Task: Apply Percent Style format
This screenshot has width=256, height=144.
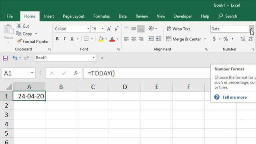Action: click(226, 39)
